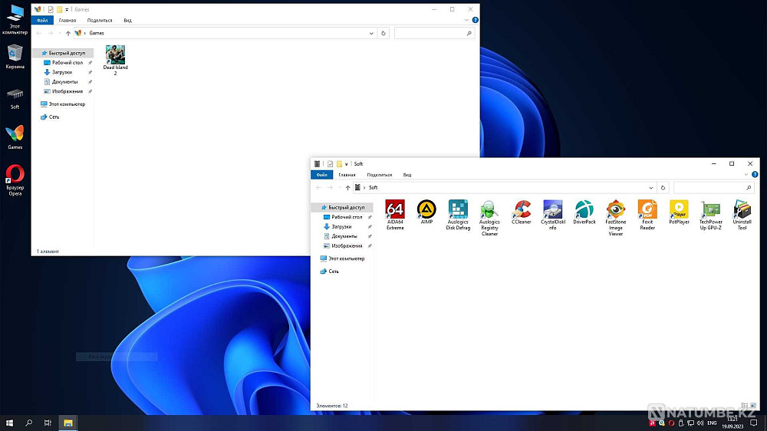
Task: Click the Файл button in Soft window
Action: [322, 175]
